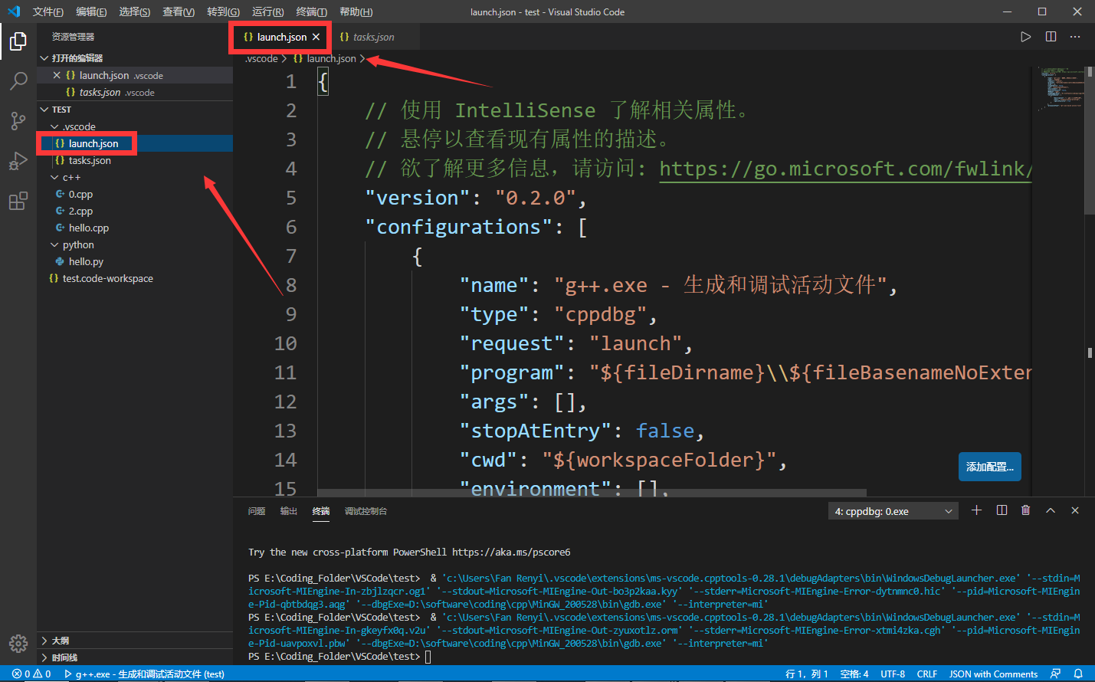The image size is (1095, 682).
Task: Collapse the c++ folder
Action: (x=71, y=177)
